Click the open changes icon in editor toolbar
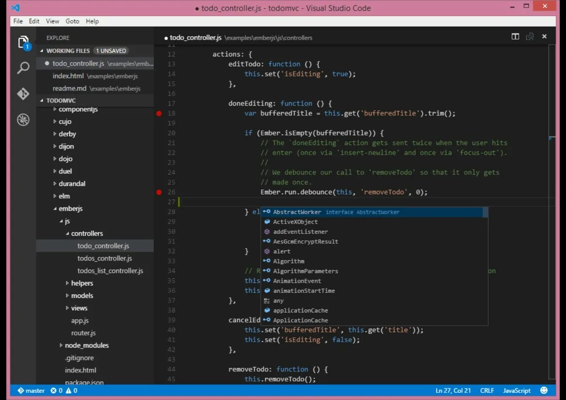Image resolution: width=566 pixels, height=400 pixels. (x=530, y=37)
